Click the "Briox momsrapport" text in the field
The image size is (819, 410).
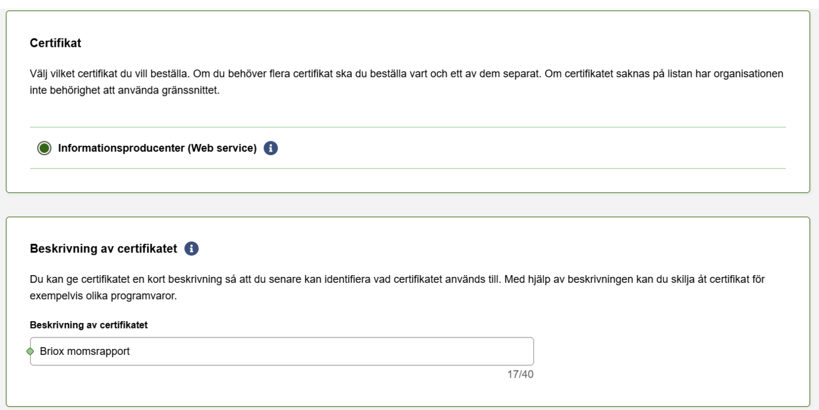coord(85,351)
